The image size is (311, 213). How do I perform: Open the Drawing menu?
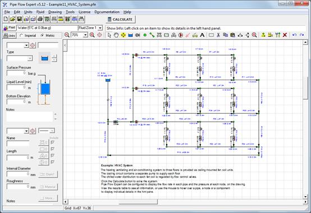pyautogui.click(x=55, y=12)
